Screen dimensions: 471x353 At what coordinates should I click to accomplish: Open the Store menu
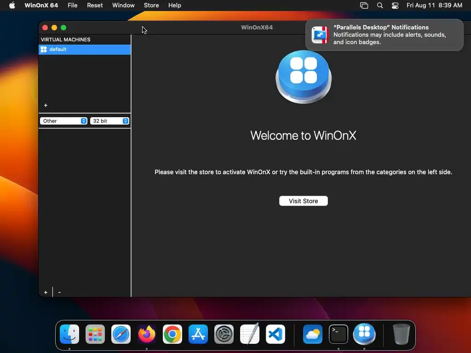click(x=151, y=6)
